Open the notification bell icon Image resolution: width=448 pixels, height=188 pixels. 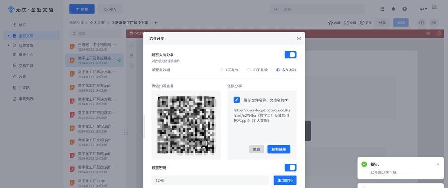coord(393,9)
